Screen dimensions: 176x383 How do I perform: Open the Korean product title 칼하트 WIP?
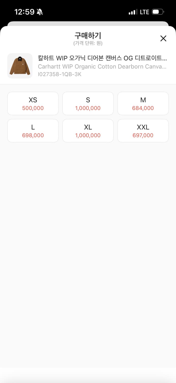pyautogui.click(x=102, y=58)
